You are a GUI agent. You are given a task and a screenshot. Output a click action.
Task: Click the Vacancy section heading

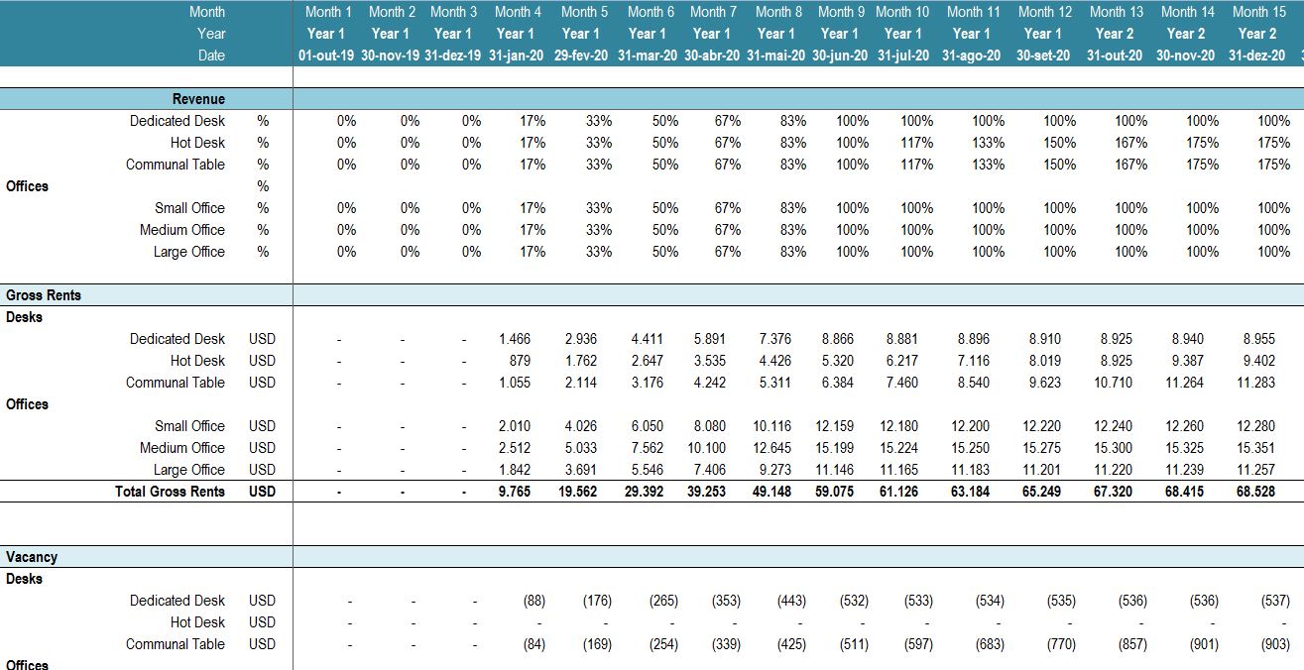32,557
